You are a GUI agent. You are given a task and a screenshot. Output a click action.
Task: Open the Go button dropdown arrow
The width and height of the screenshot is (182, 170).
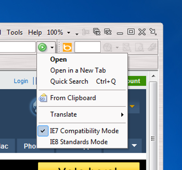[52, 48]
